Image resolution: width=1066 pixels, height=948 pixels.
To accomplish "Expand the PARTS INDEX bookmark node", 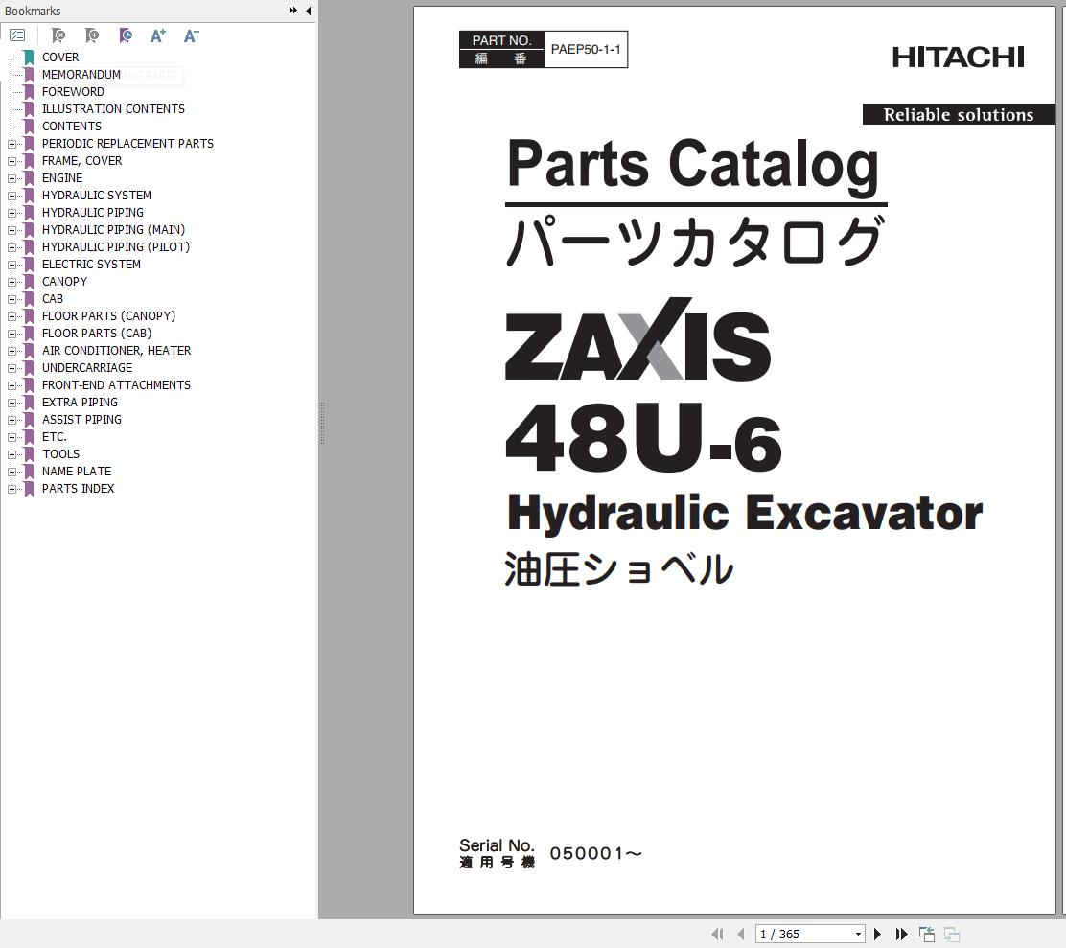I will coord(12,489).
